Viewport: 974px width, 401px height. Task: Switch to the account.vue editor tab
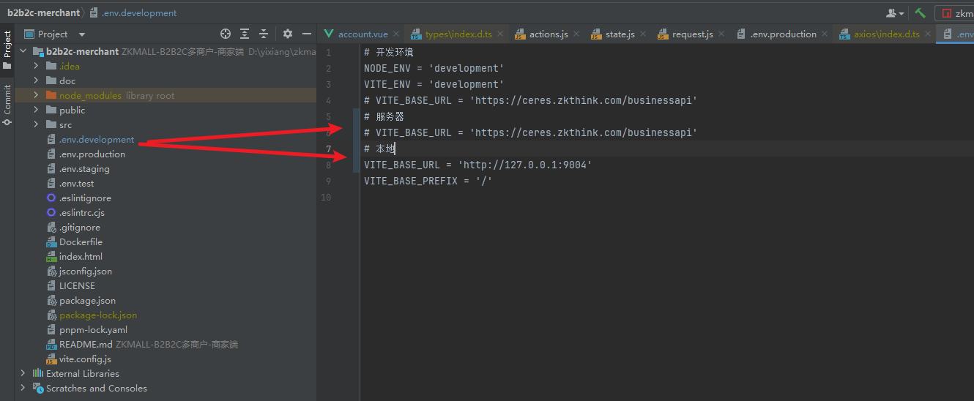click(x=363, y=34)
